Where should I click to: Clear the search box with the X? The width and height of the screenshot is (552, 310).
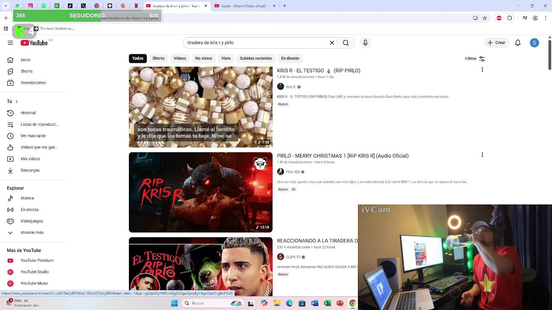pos(332,43)
